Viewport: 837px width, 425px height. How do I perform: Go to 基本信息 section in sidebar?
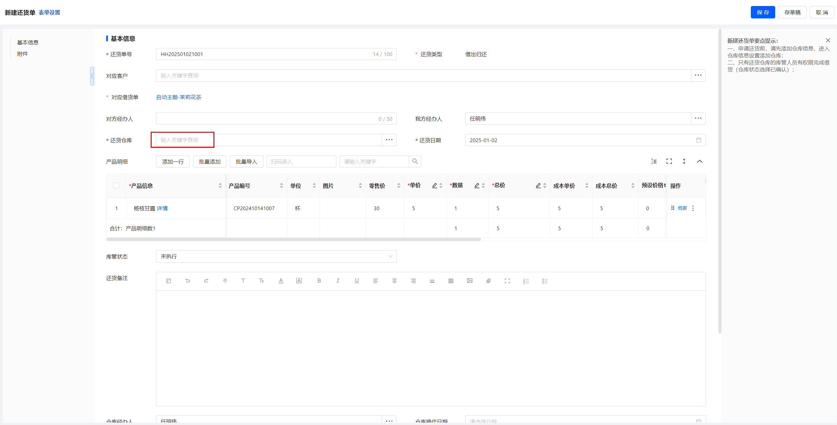28,42
